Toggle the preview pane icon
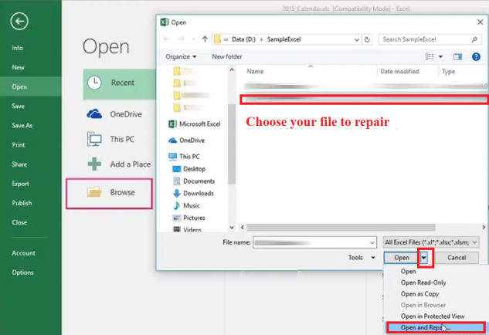The height and width of the screenshot is (335, 489). (457, 56)
